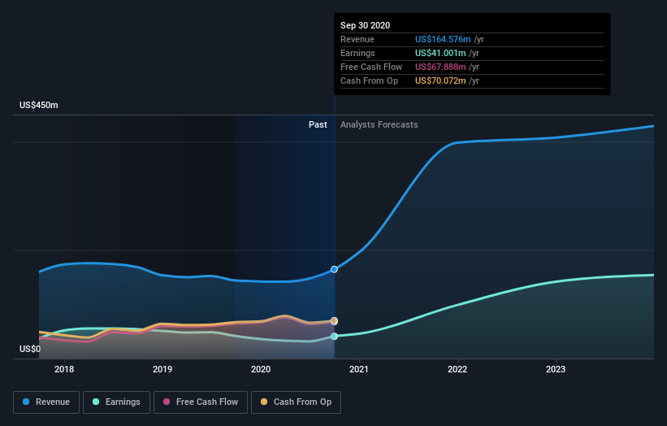667x426 pixels.
Task: Click the 2020 axis label
Action: coord(261,369)
